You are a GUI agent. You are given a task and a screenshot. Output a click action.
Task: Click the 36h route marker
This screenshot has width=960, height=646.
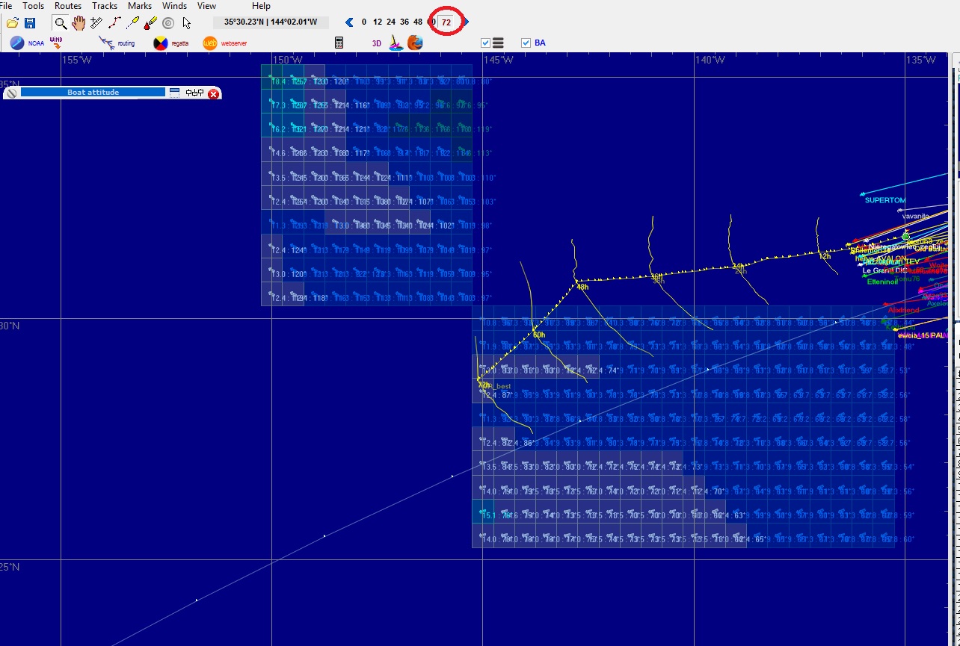[x=656, y=276]
